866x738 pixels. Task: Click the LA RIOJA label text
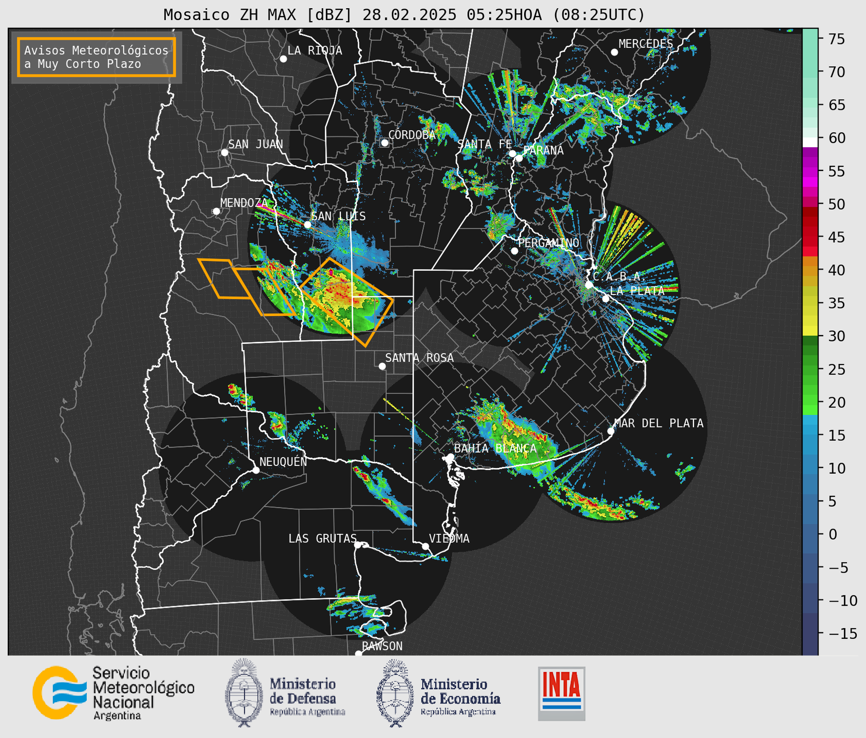(315, 51)
